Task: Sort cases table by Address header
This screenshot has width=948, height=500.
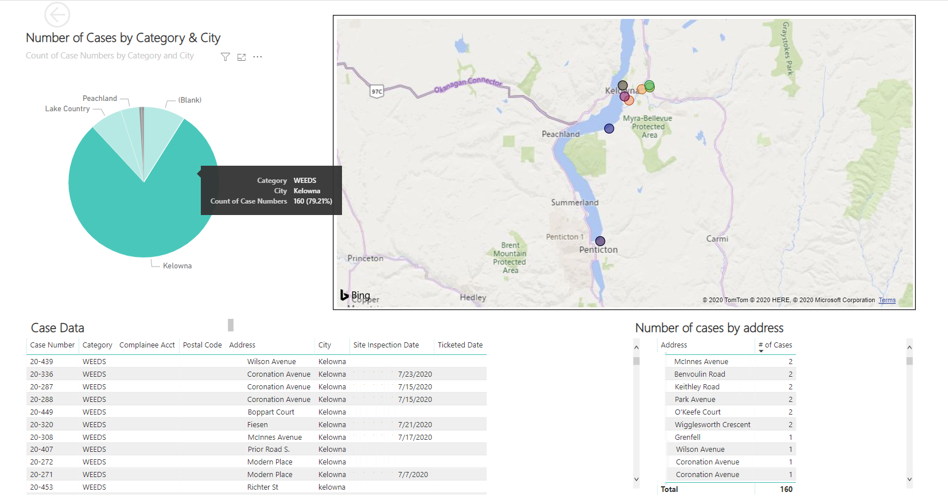Action: pos(674,345)
